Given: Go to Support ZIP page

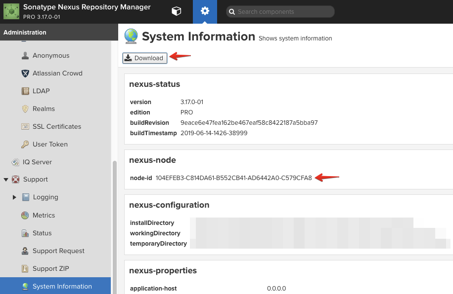Looking at the screenshot, I should (50, 268).
